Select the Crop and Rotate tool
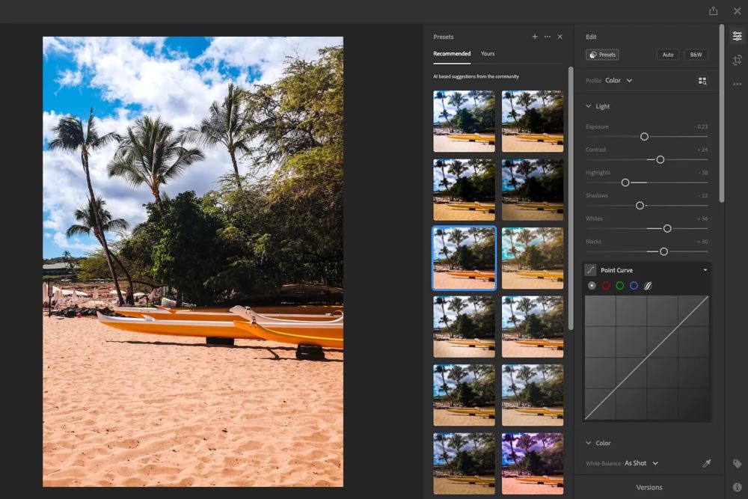Viewport: 748px width, 499px height. (x=737, y=60)
